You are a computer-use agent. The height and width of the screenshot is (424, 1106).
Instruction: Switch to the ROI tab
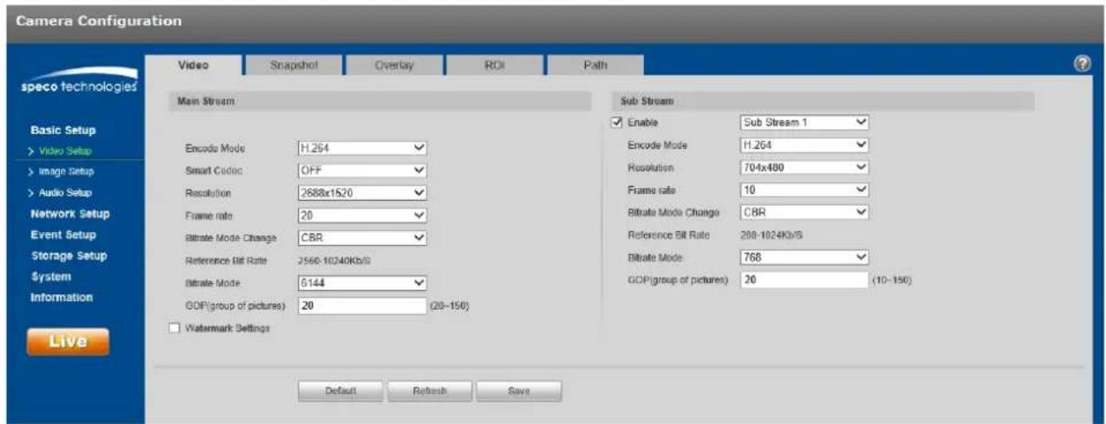tap(494, 66)
